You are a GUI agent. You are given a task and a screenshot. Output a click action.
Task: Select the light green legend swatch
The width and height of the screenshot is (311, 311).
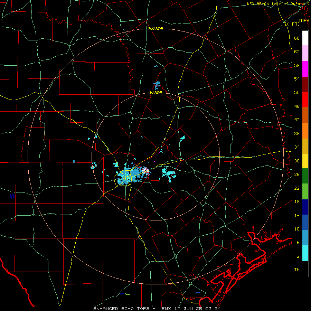point(305,191)
